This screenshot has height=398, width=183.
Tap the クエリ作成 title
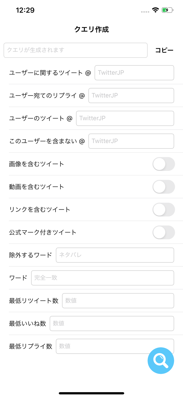tap(91, 29)
